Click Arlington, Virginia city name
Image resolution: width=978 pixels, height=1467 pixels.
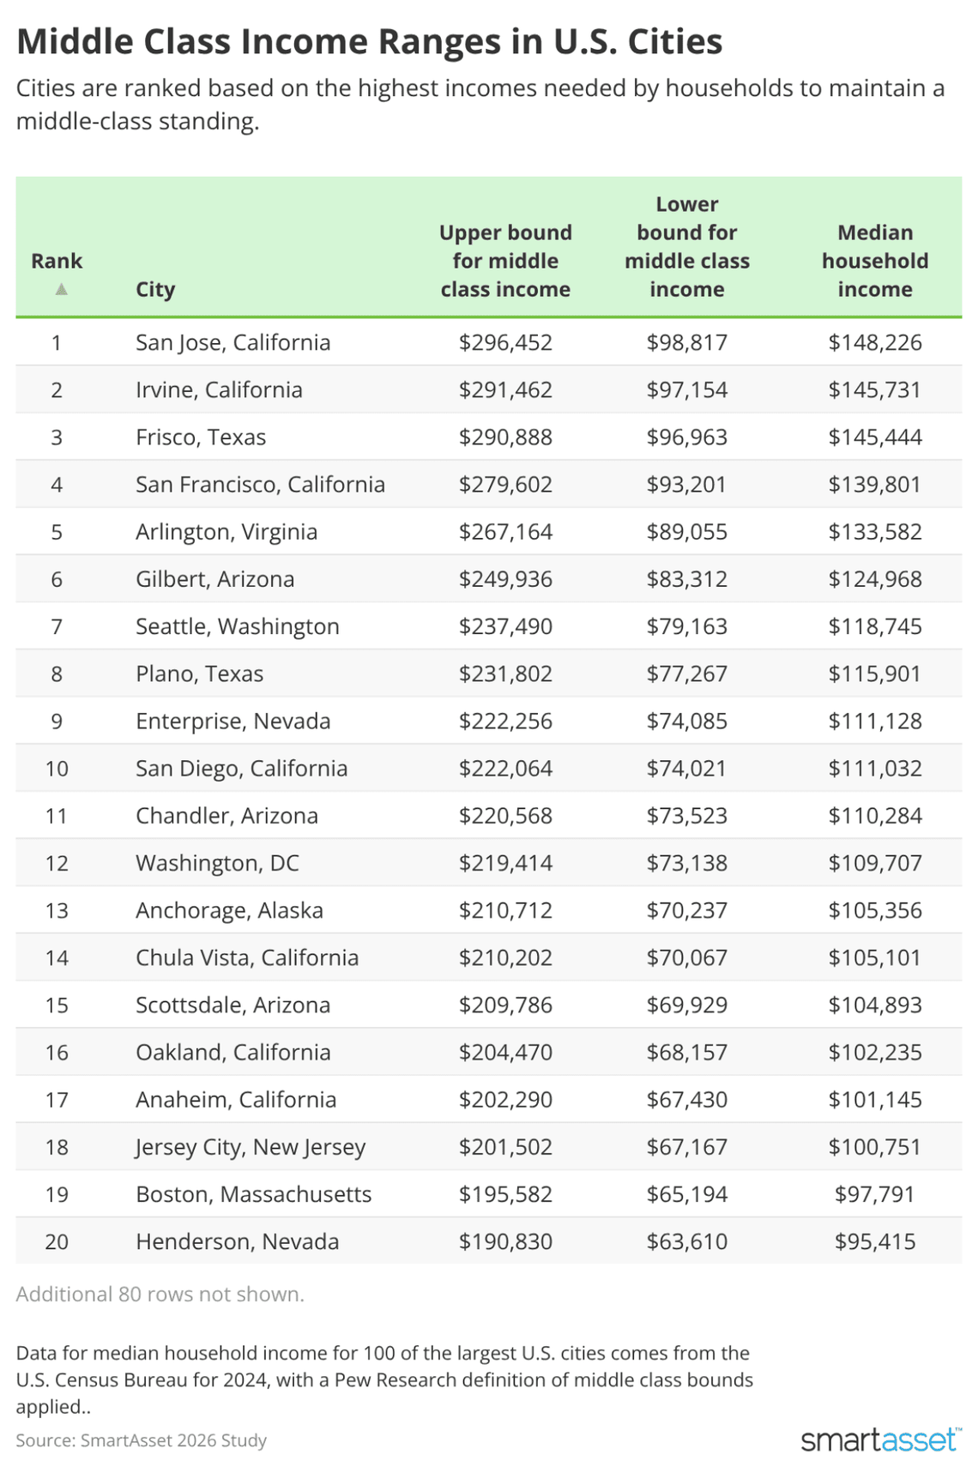226,531
